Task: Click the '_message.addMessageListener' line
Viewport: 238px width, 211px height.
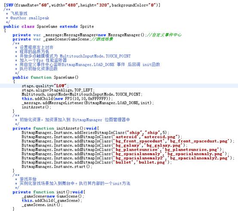Action: point(88,103)
